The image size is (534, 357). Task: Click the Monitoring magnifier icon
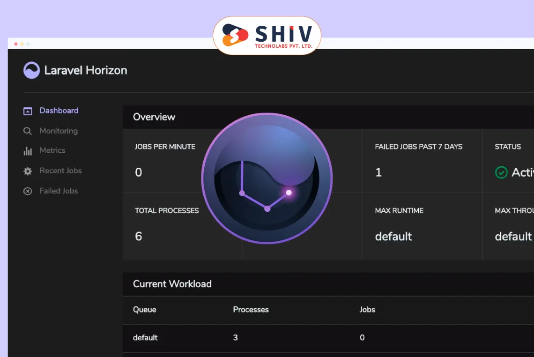pos(28,131)
